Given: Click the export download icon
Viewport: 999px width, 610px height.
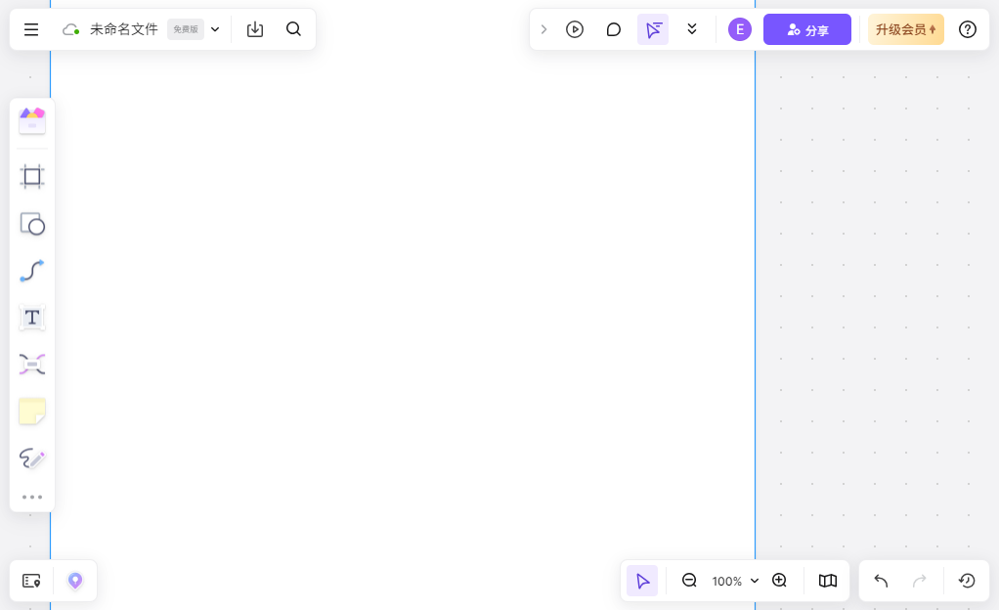Looking at the screenshot, I should (255, 29).
